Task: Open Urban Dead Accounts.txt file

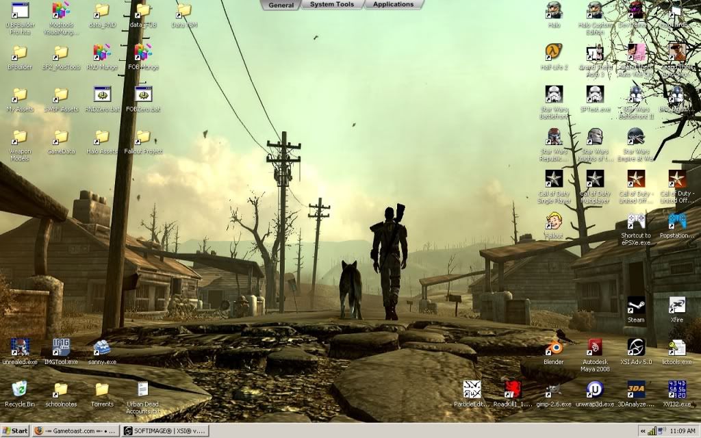Action: pos(143,398)
